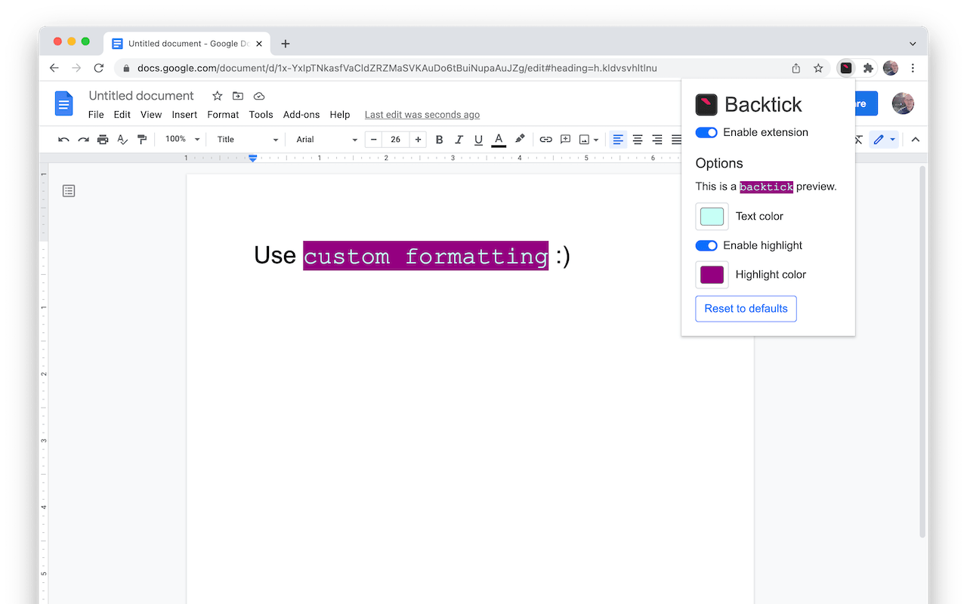Bookmark this page with the star

(818, 68)
